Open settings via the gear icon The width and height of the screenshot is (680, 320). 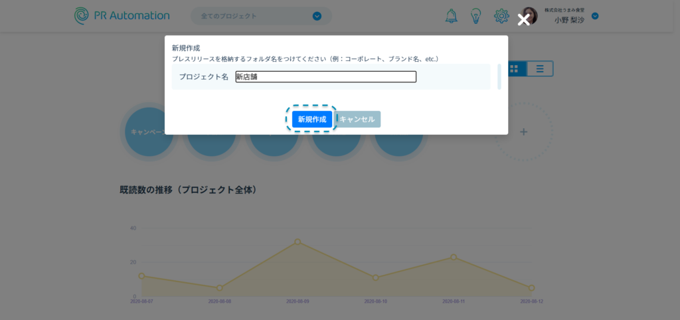pos(501,16)
